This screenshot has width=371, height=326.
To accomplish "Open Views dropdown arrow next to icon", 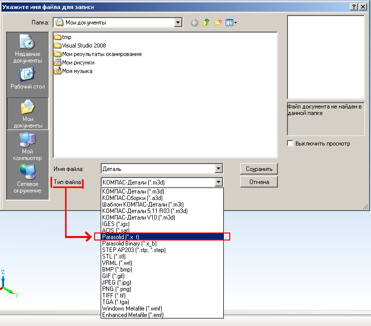I will 235,23.
